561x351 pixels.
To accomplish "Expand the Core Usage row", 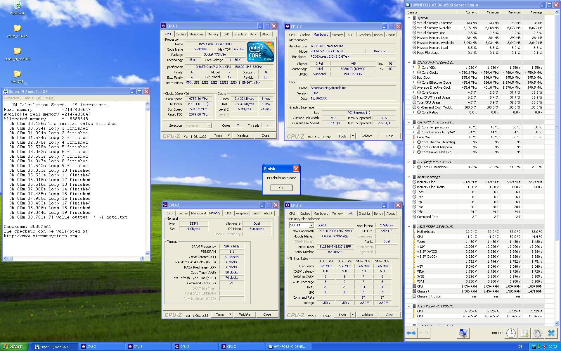I will 414,92.
